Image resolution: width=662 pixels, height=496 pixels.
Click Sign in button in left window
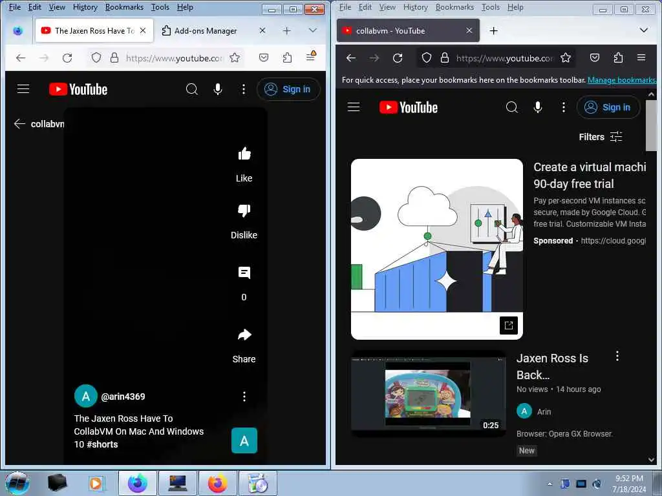(x=288, y=89)
